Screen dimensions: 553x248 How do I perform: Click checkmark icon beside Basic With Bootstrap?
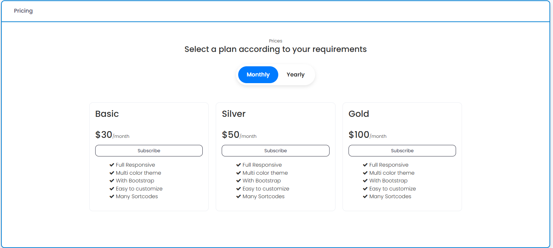pos(112,181)
